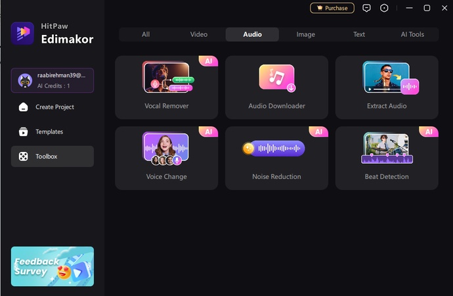Open the account card showing AI Credits
This screenshot has width=453, height=296.
(x=53, y=80)
